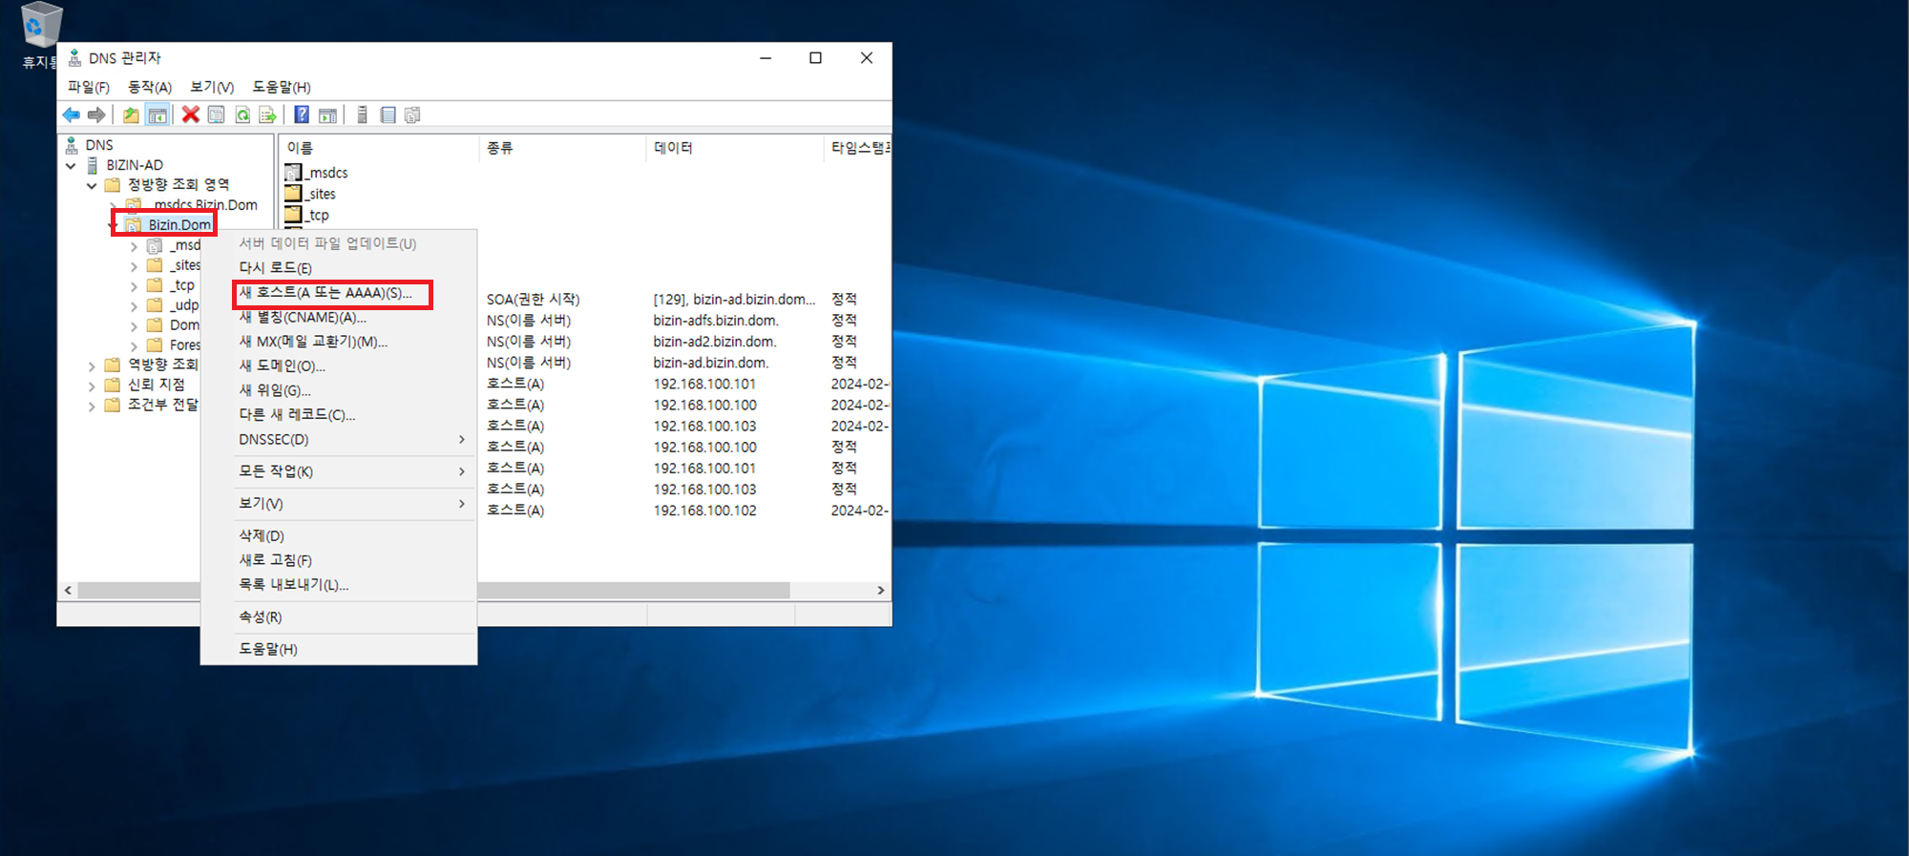Image resolution: width=1909 pixels, height=856 pixels.
Task: Open the 동작(A) menu
Action: click(x=150, y=87)
